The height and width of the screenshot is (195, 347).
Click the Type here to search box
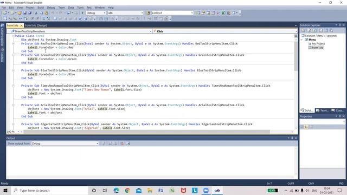pos(50,190)
